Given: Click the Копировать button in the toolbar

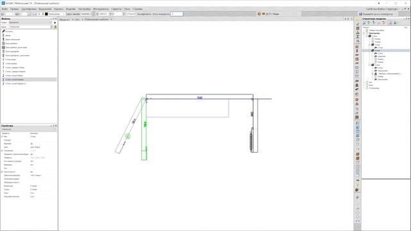Looking at the screenshot, I should (x=144, y=14).
